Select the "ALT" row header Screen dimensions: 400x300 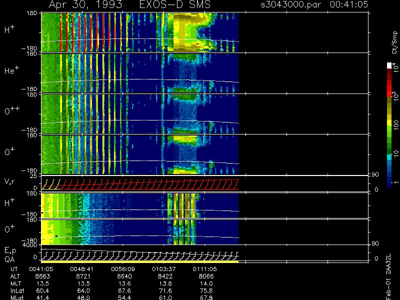[15, 276]
